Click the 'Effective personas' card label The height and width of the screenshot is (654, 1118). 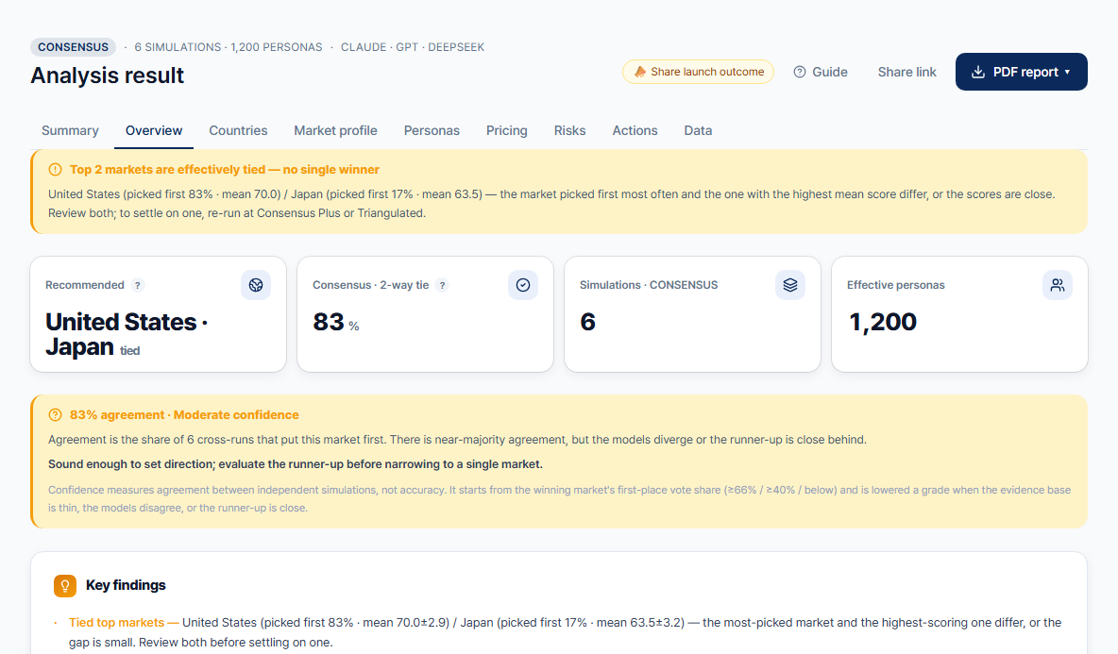tap(895, 285)
